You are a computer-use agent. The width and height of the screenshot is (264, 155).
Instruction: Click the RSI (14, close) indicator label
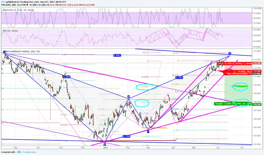click(10, 31)
